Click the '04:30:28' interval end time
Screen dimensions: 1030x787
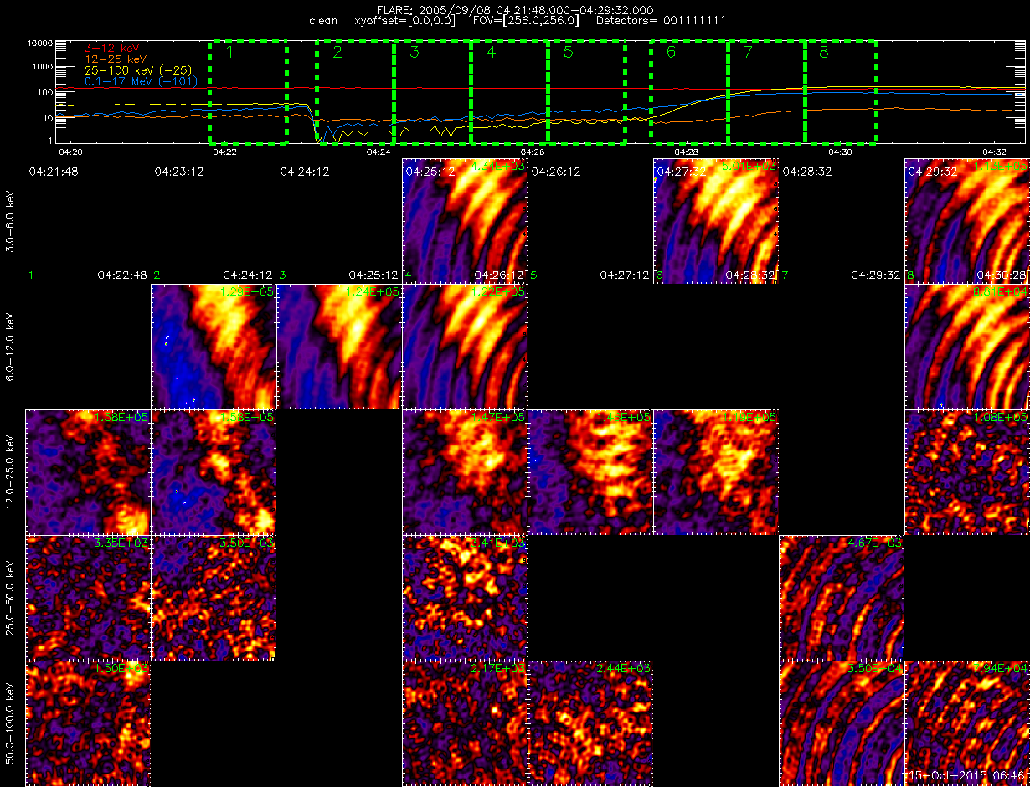point(1002,275)
